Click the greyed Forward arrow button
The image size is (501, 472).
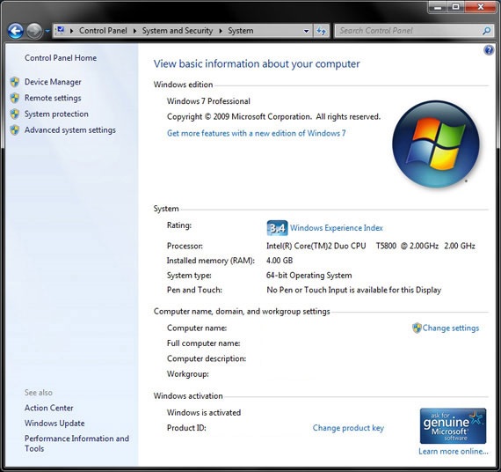pos(34,31)
